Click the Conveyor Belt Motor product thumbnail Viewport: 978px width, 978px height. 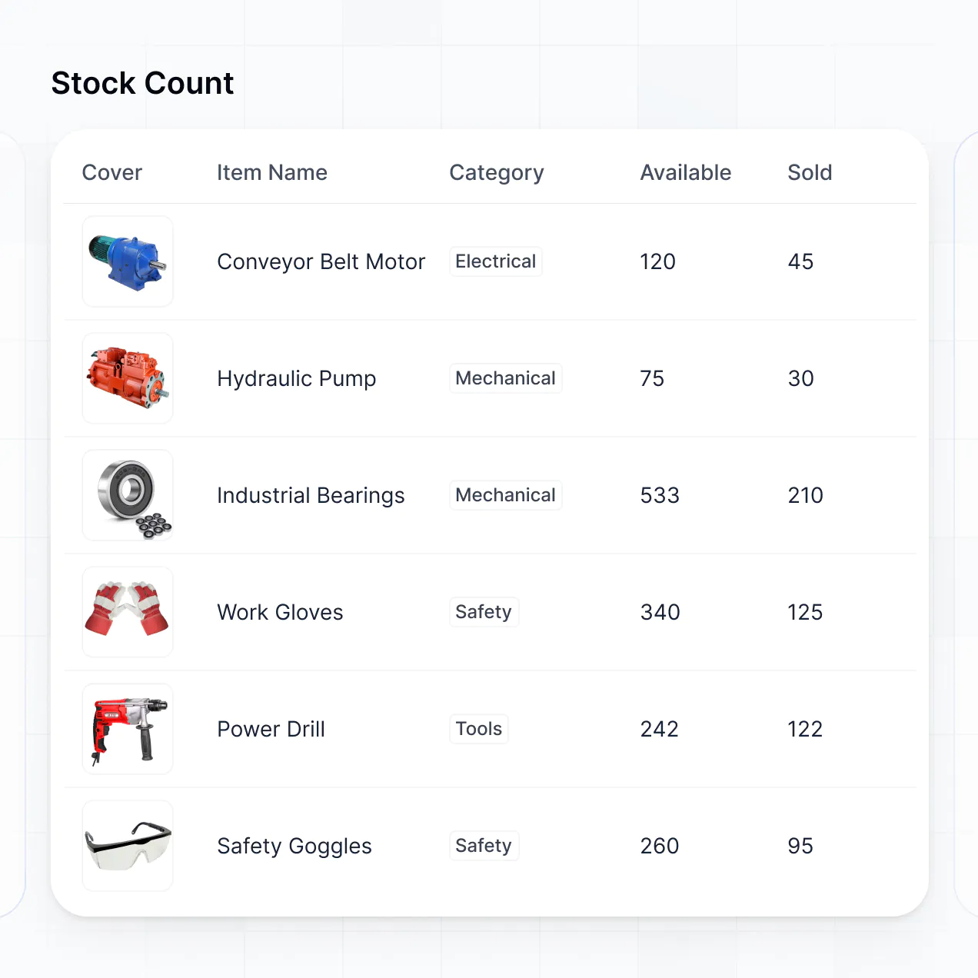click(127, 261)
